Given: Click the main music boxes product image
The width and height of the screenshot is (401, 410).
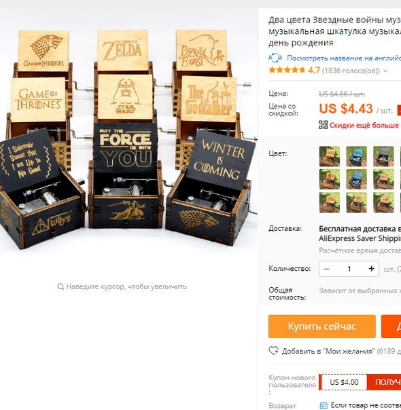Looking at the screenshot, I should 128,138.
